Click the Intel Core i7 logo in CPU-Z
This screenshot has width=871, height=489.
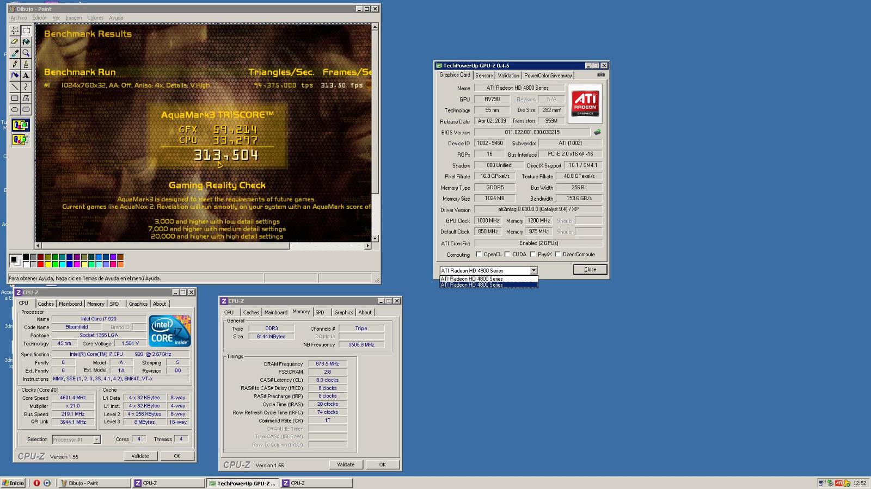pyautogui.click(x=170, y=331)
